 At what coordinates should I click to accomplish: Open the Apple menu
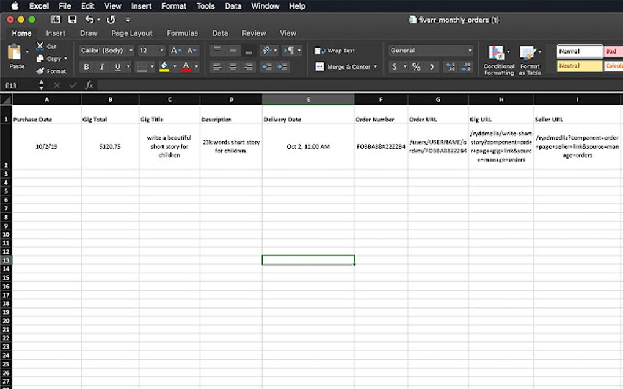[x=14, y=6]
